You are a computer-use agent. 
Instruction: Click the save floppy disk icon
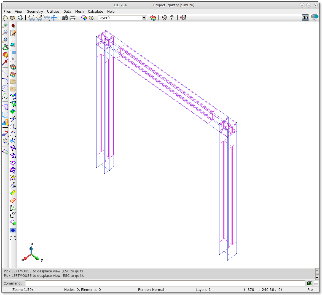[x=20, y=18]
